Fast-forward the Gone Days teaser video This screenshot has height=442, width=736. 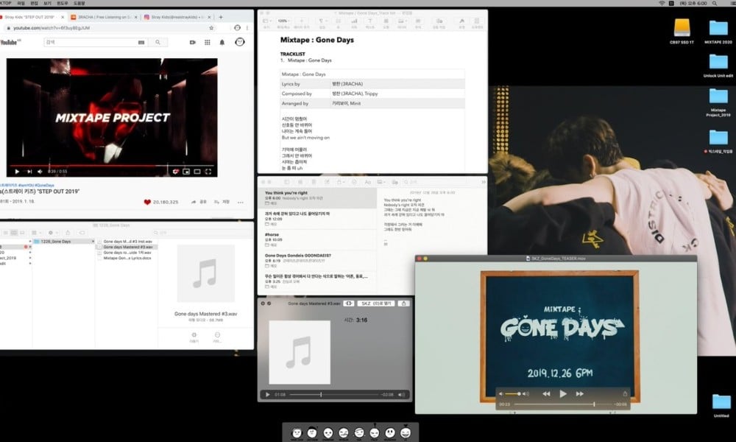pos(580,393)
